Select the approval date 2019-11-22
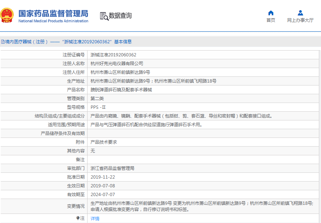 click(x=103, y=177)
